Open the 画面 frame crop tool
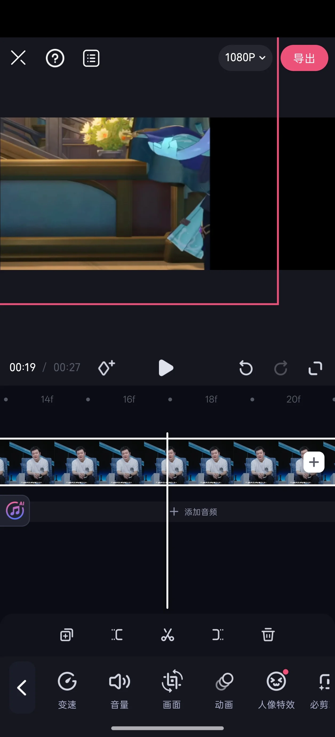335x737 pixels. tap(172, 690)
